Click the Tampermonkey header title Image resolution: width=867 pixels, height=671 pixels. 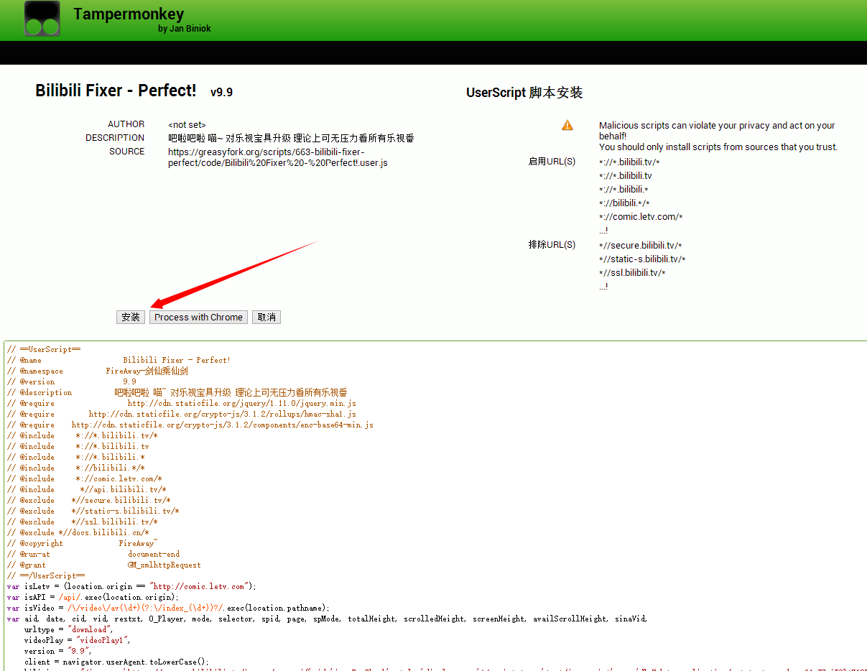point(129,14)
